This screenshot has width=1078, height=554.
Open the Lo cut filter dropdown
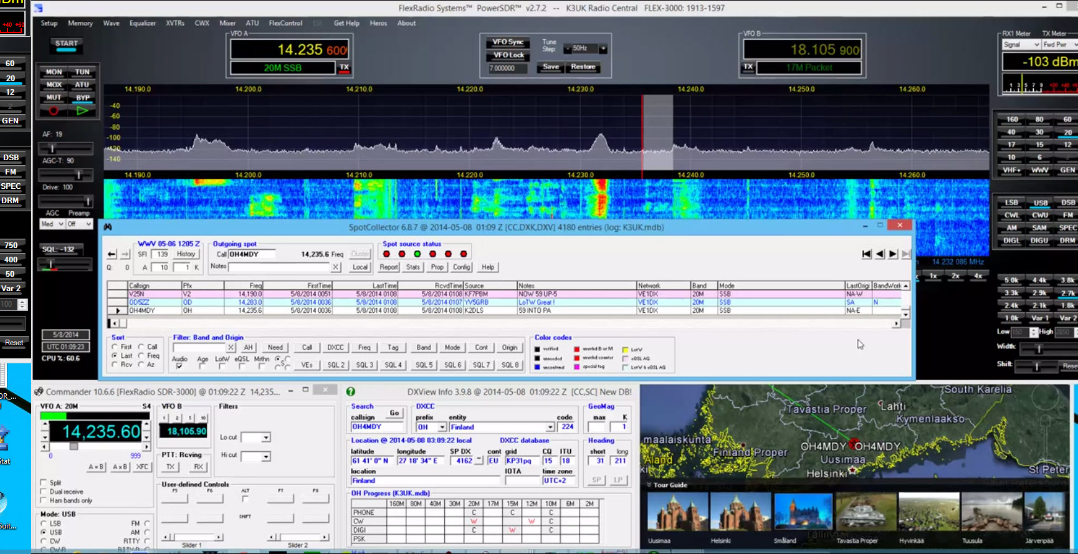(266, 437)
